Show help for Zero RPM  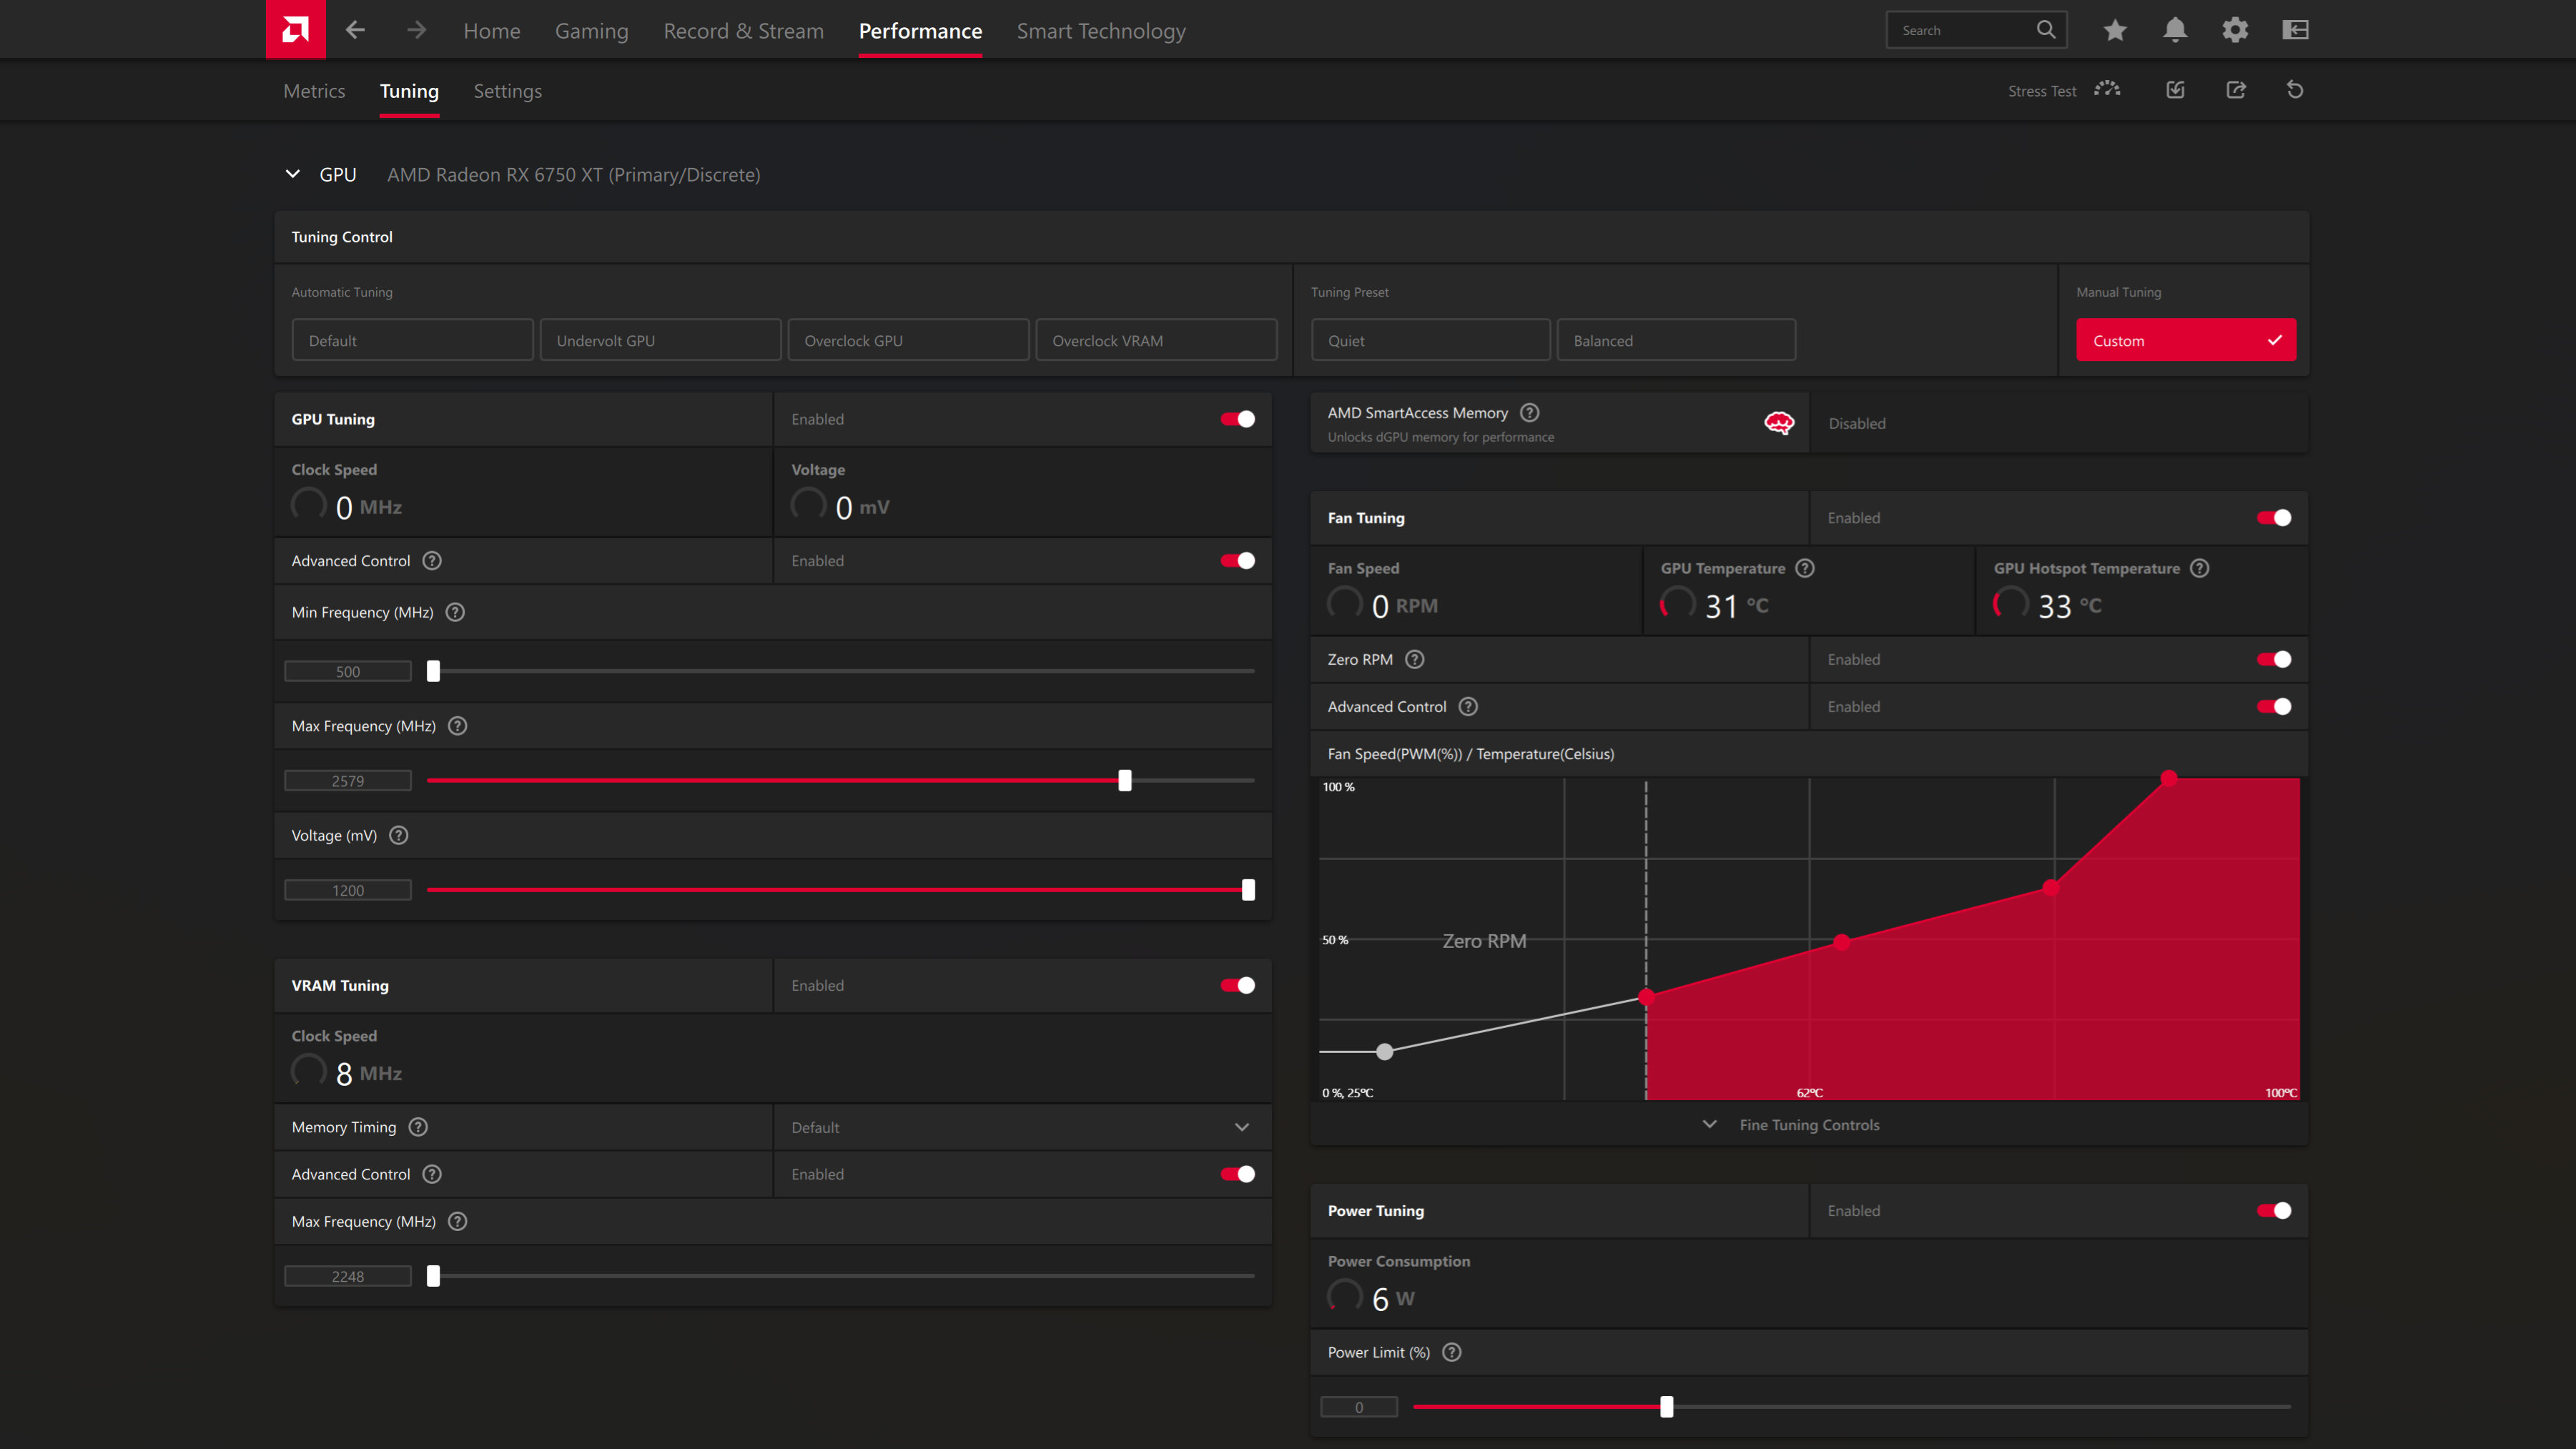pos(1414,659)
